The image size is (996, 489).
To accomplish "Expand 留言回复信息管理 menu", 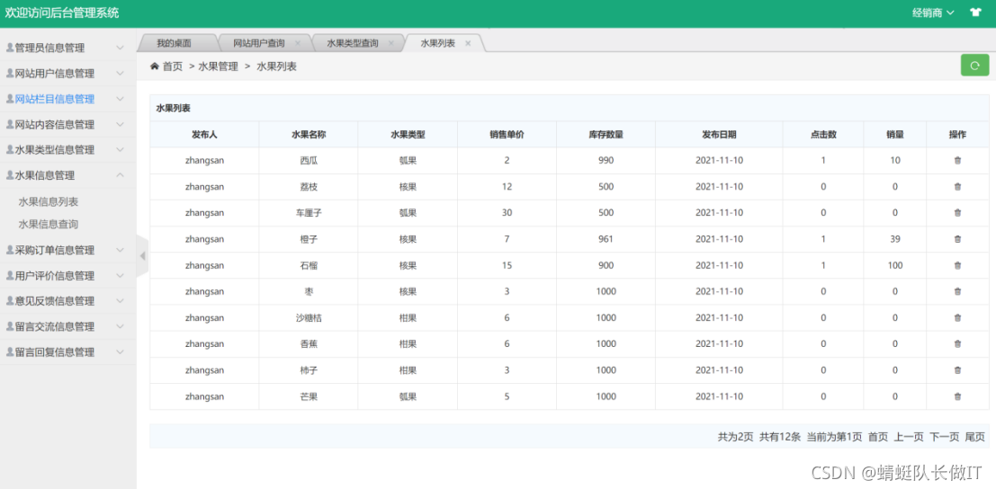I will click(x=68, y=352).
